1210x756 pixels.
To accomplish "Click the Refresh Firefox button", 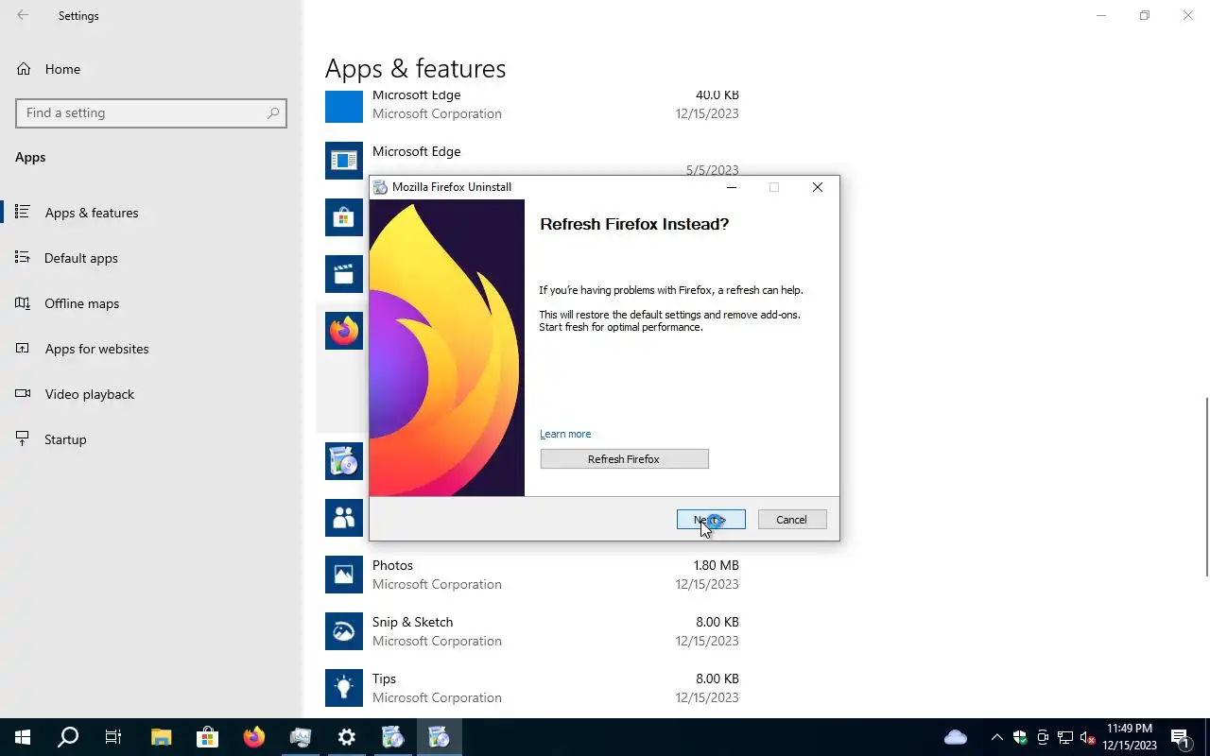I will click(624, 459).
